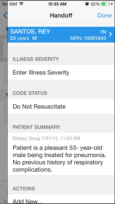Tap the Dickey, Doug author timestamp line
The width and height of the screenshot is (115, 204).
coord(46,138)
